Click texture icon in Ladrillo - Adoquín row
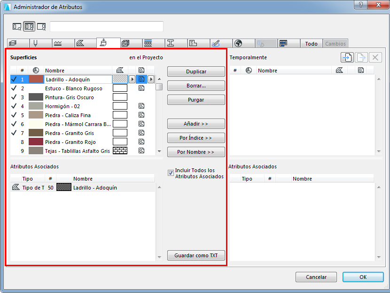Image resolution: width=390 pixels, height=293 pixels. [x=141, y=79]
